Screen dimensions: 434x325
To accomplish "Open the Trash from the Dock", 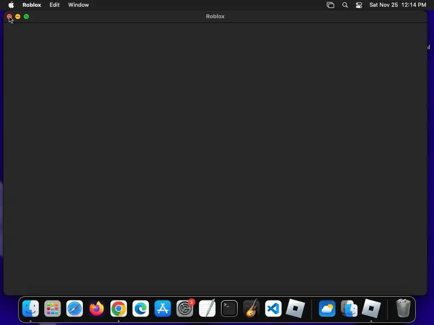I will pyautogui.click(x=403, y=308).
